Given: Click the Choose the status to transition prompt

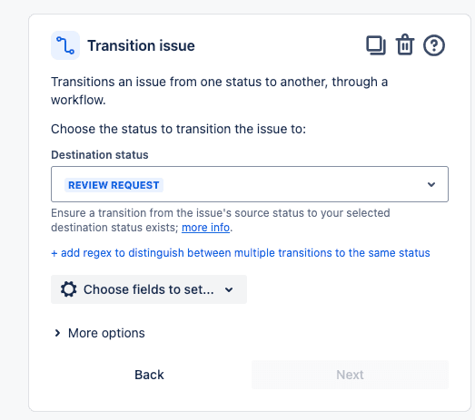Looking at the screenshot, I should [178, 129].
